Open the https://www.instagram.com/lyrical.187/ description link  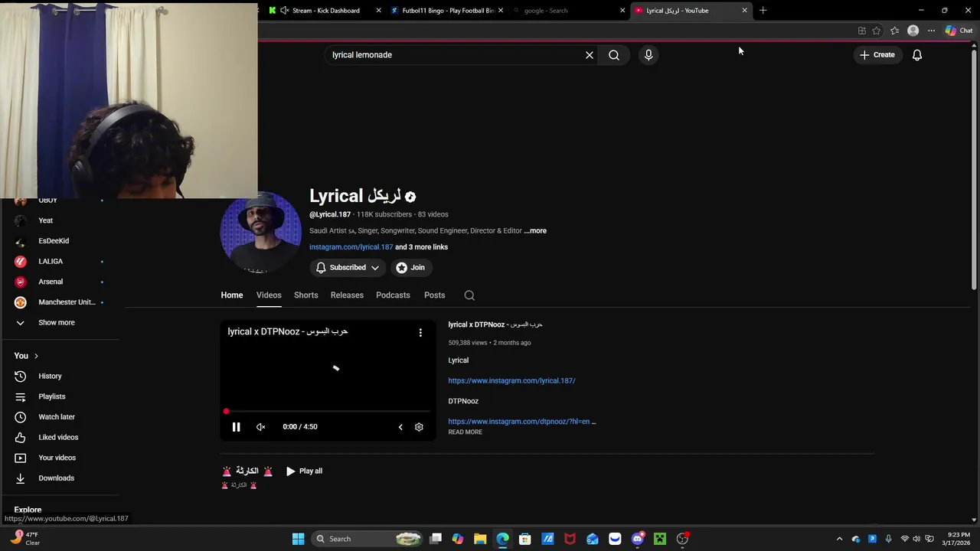pyautogui.click(x=511, y=380)
